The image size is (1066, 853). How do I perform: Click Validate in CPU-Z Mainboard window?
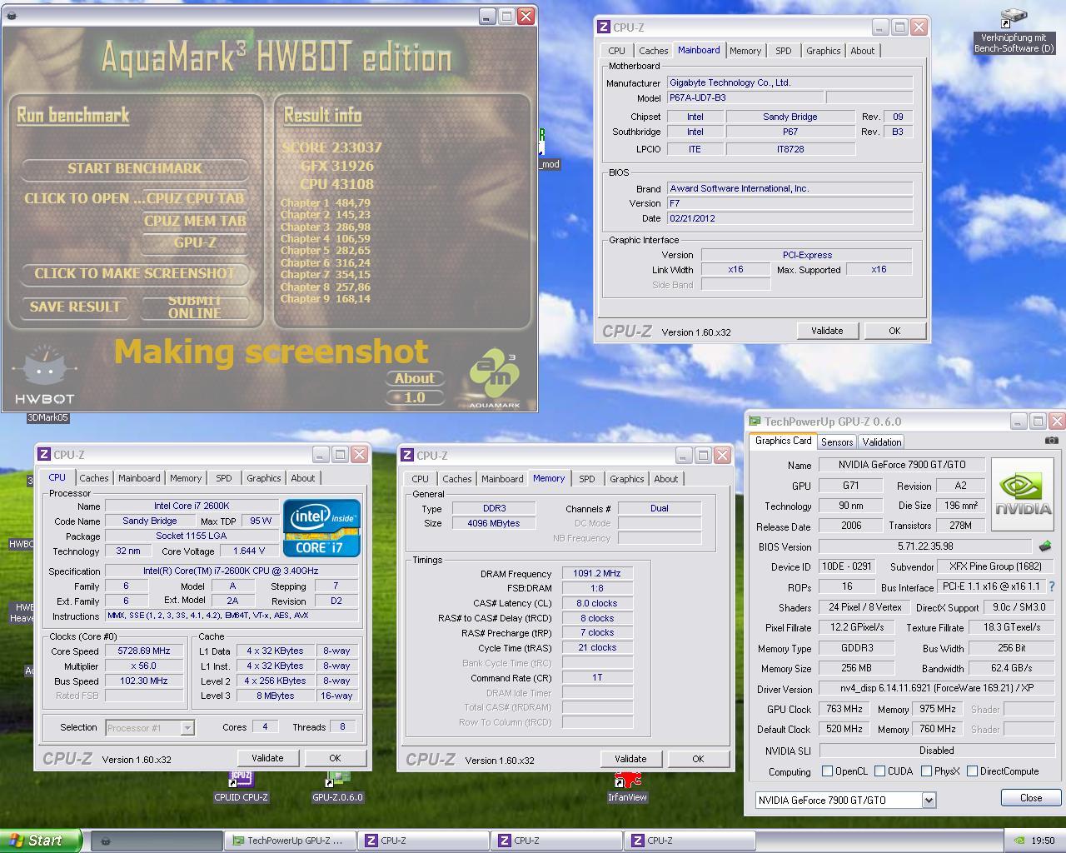pos(827,331)
